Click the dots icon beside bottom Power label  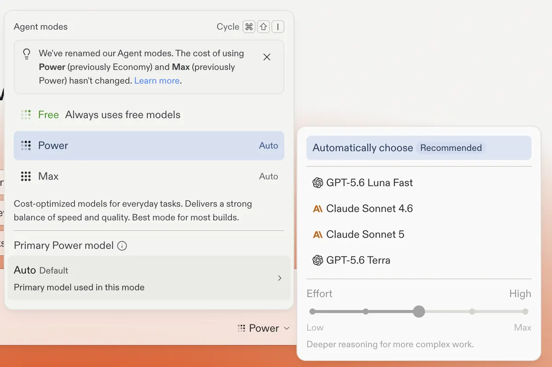click(x=241, y=328)
